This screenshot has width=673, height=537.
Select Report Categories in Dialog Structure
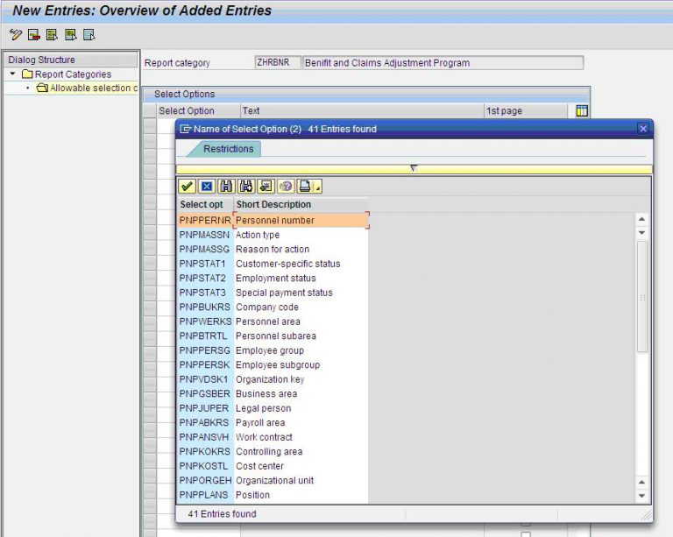click(x=73, y=74)
